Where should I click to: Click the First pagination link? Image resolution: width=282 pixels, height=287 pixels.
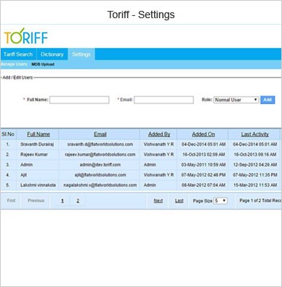[11, 201]
